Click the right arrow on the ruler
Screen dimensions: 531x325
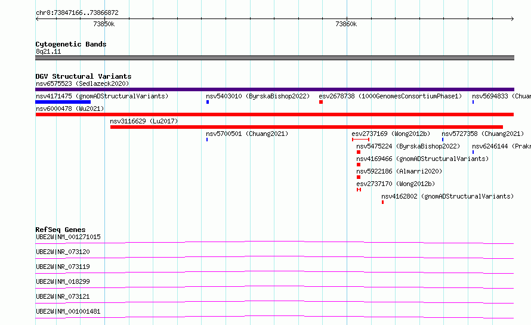click(513, 19)
